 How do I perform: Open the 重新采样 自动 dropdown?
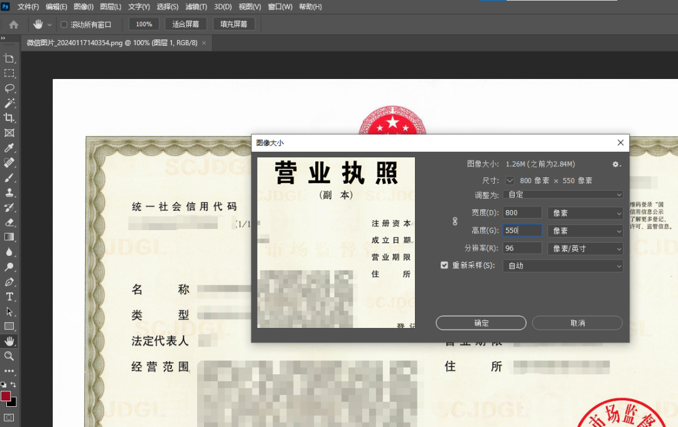[562, 266]
